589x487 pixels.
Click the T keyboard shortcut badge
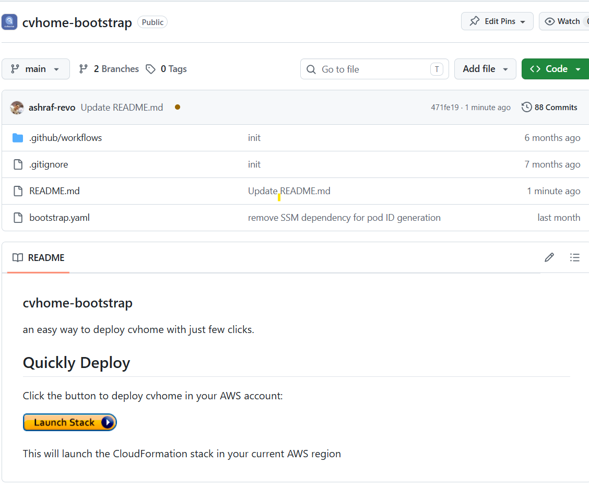click(x=437, y=69)
